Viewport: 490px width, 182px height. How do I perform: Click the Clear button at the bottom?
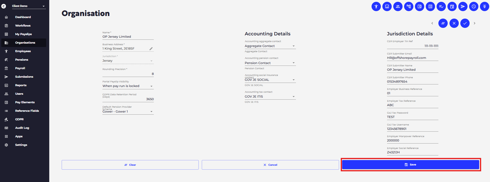click(130, 165)
